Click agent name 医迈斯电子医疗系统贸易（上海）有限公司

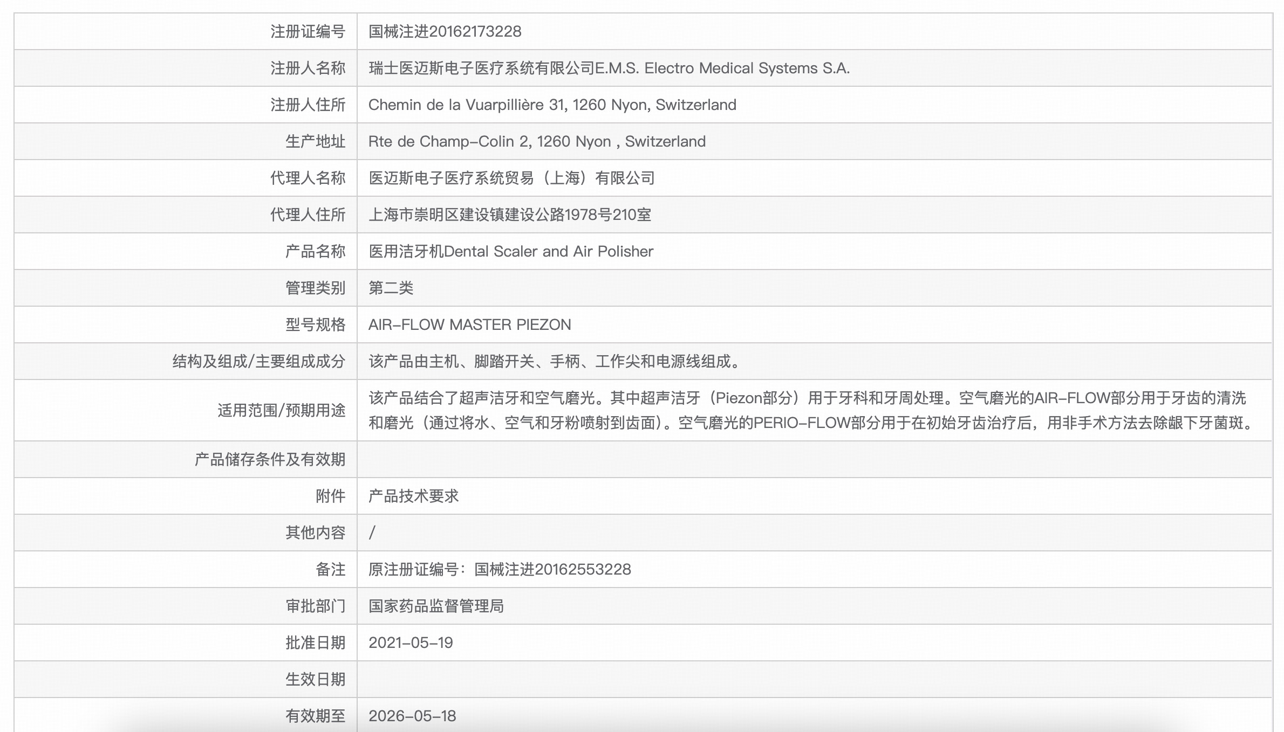coord(511,178)
